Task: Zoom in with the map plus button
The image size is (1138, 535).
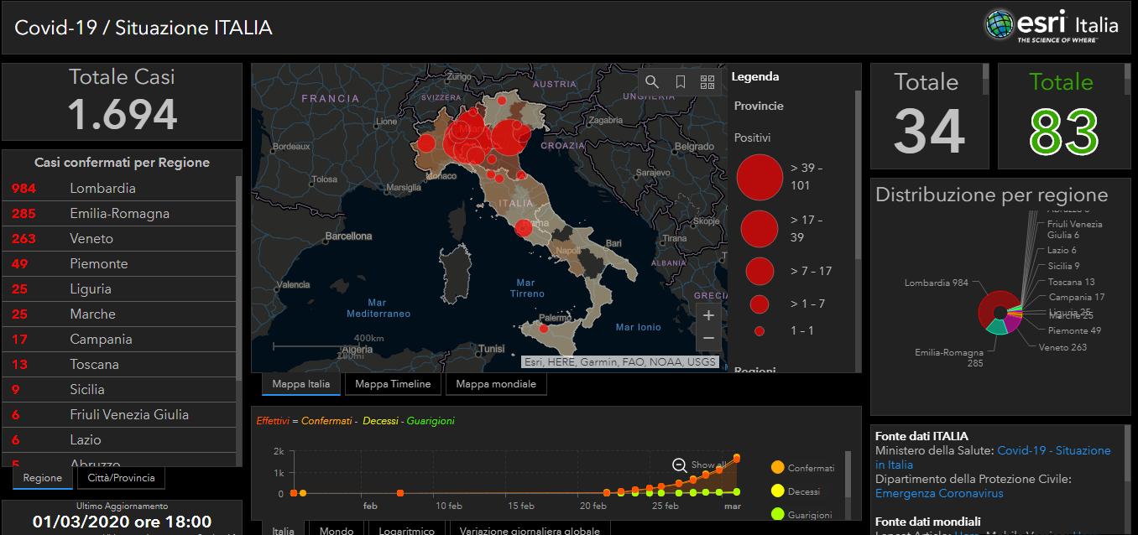Action: point(708,315)
